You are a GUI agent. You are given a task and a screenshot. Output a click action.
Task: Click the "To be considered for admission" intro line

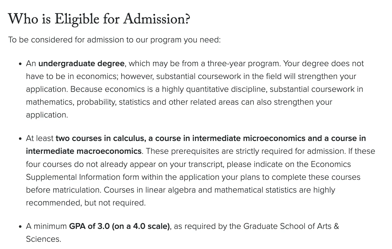point(114,40)
